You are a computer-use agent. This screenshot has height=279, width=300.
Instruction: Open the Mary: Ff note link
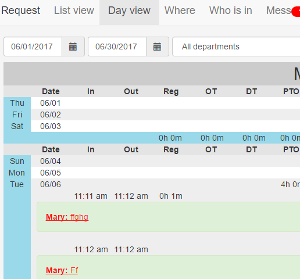(62, 270)
